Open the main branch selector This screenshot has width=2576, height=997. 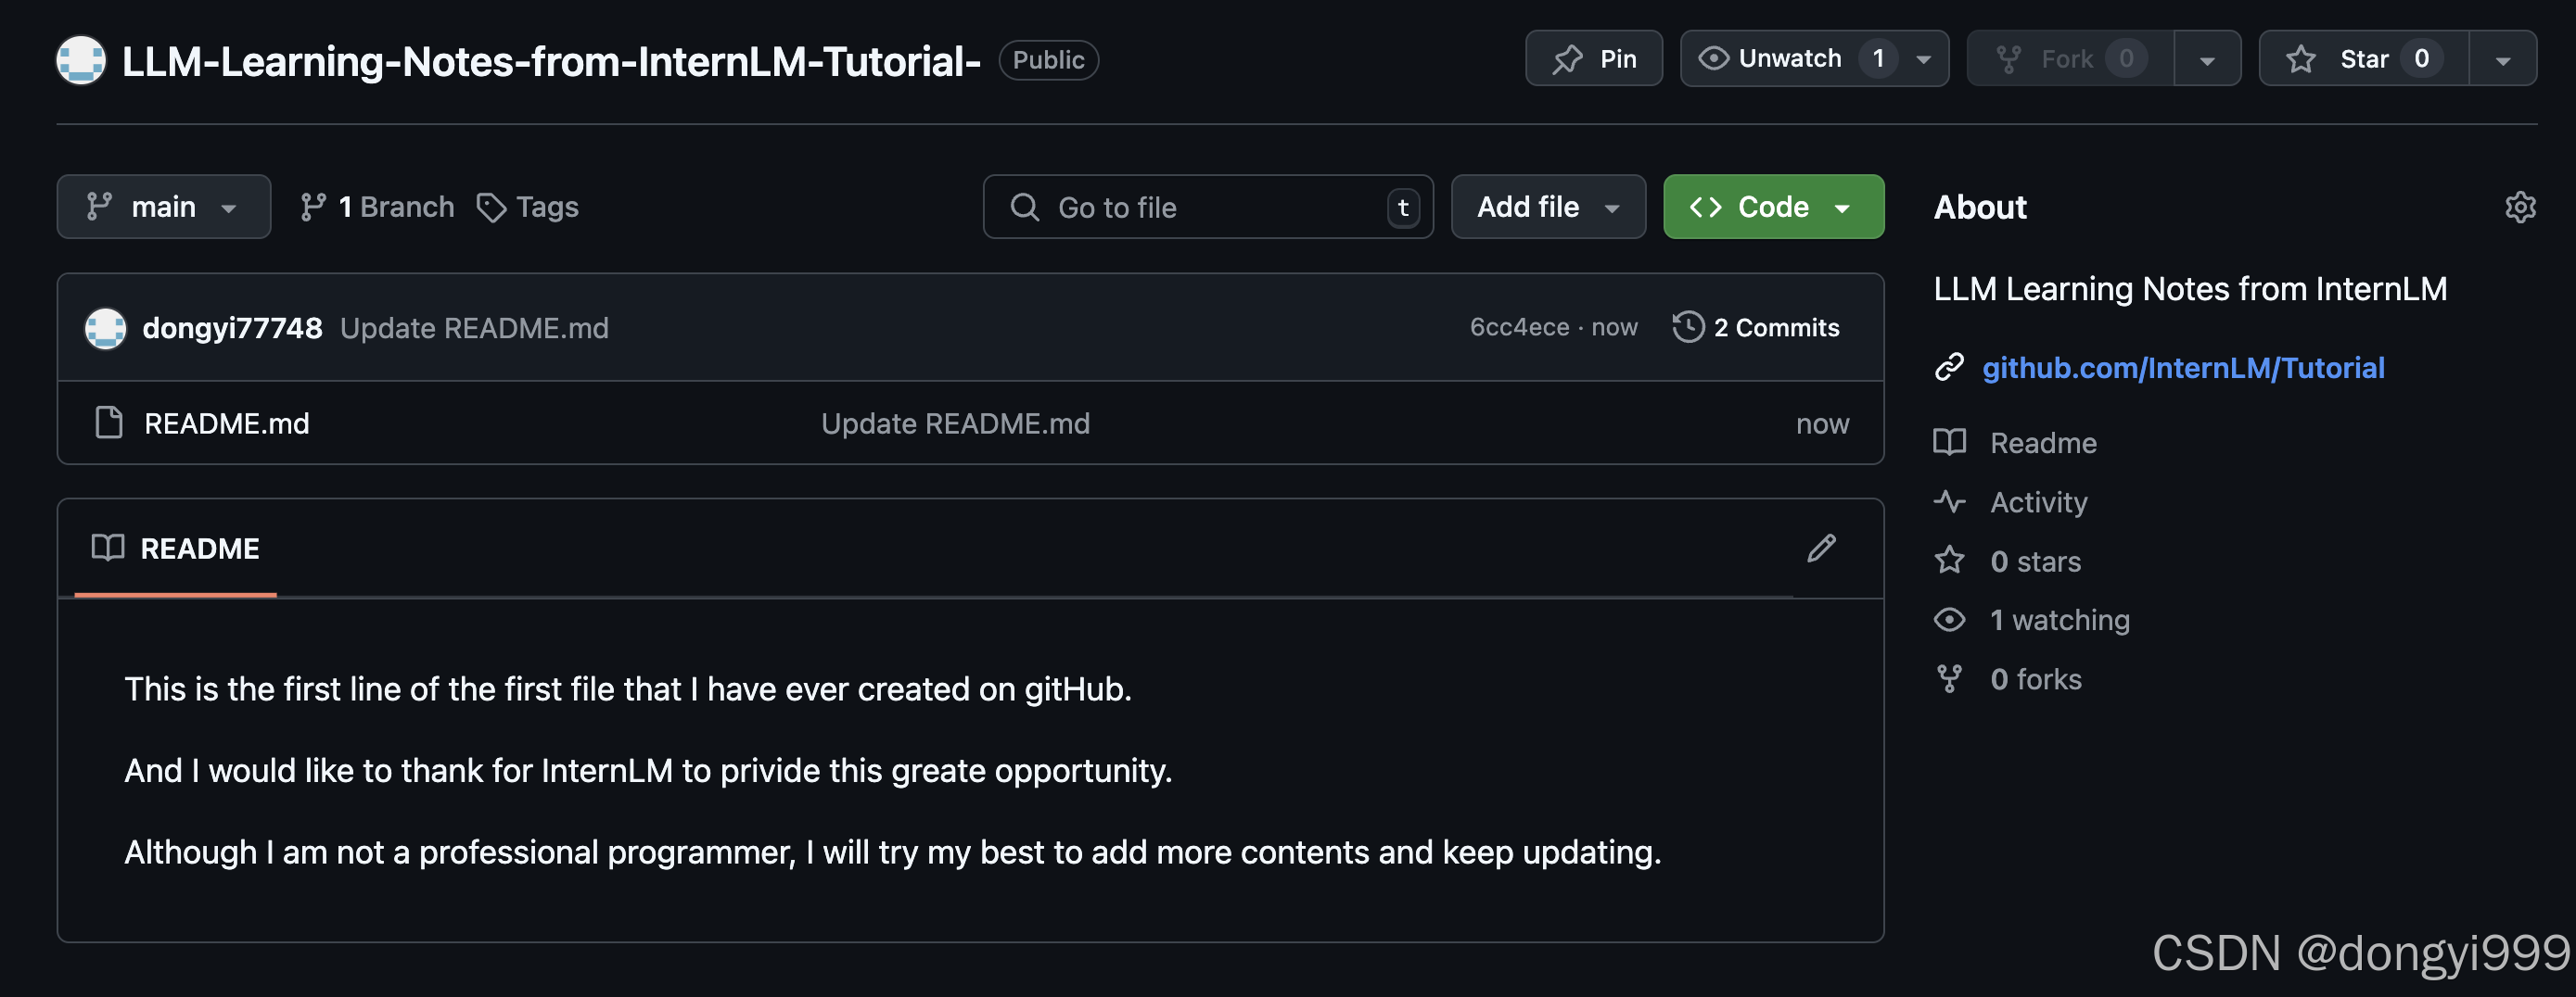click(x=163, y=207)
